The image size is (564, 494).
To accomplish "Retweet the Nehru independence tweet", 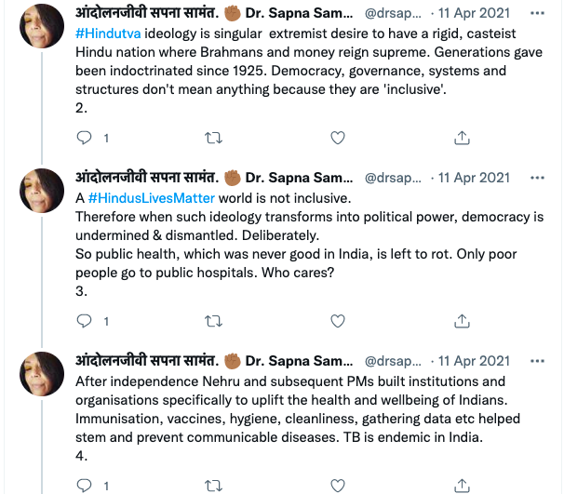I will (x=213, y=485).
